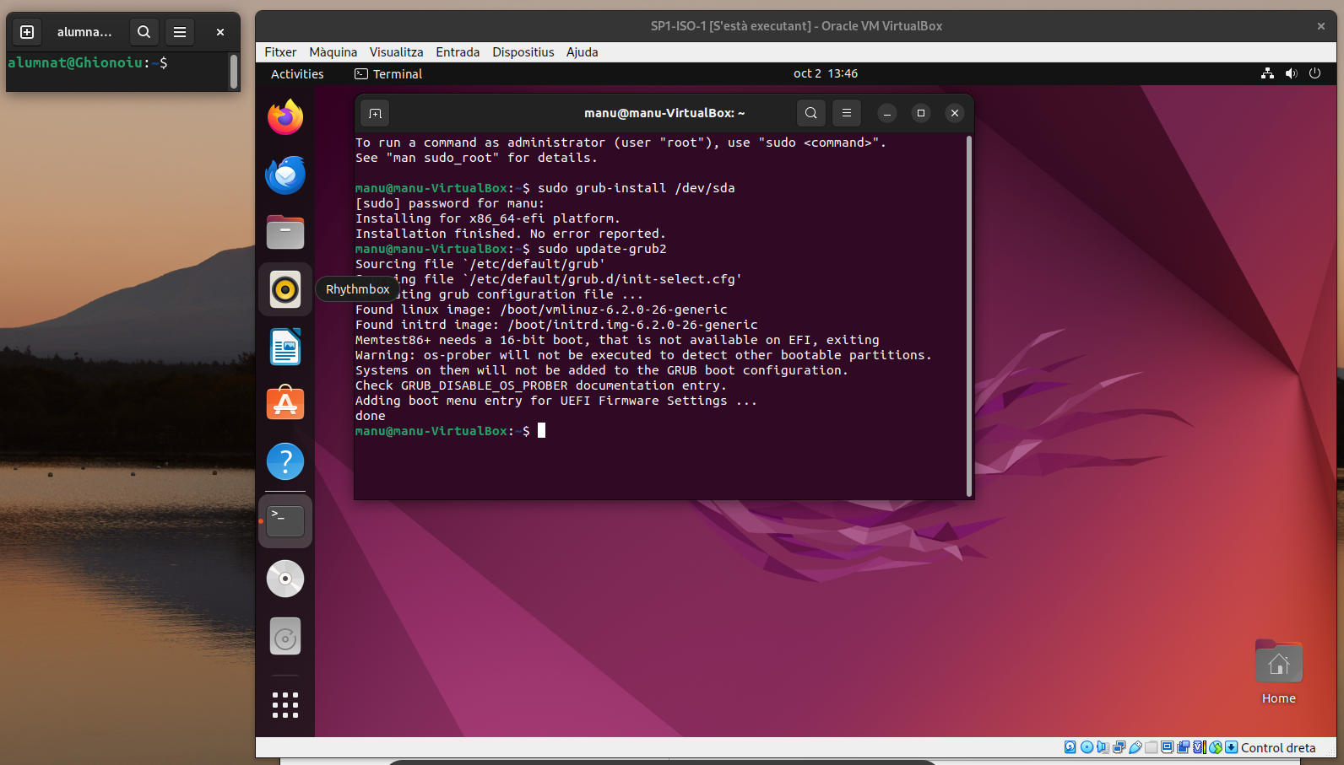Open volume control in guest top bar

tap(1291, 74)
